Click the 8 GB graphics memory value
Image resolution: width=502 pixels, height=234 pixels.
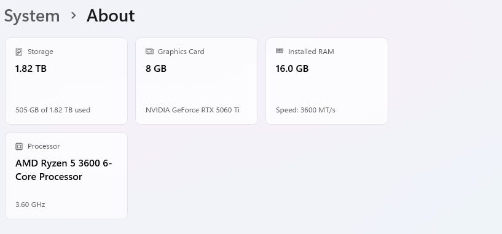pyautogui.click(x=156, y=69)
